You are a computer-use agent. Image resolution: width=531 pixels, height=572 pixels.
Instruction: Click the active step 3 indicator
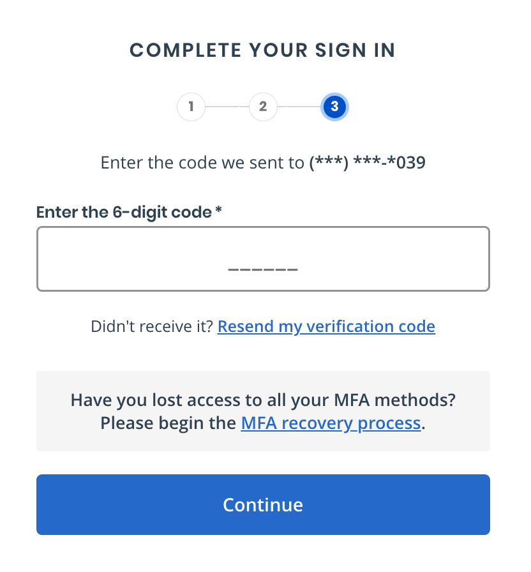click(x=334, y=107)
